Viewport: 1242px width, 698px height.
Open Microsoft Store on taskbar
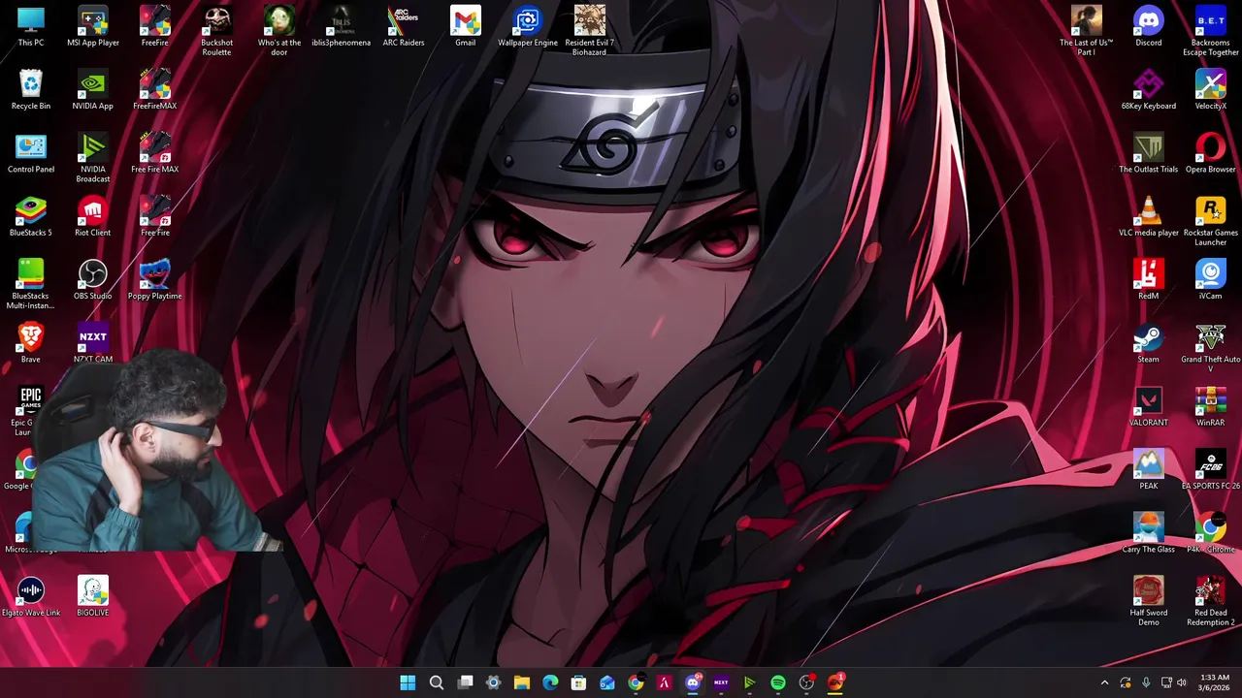(578, 683)
